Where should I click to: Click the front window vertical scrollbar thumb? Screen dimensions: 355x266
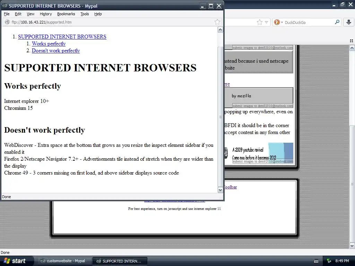point(220,116)
